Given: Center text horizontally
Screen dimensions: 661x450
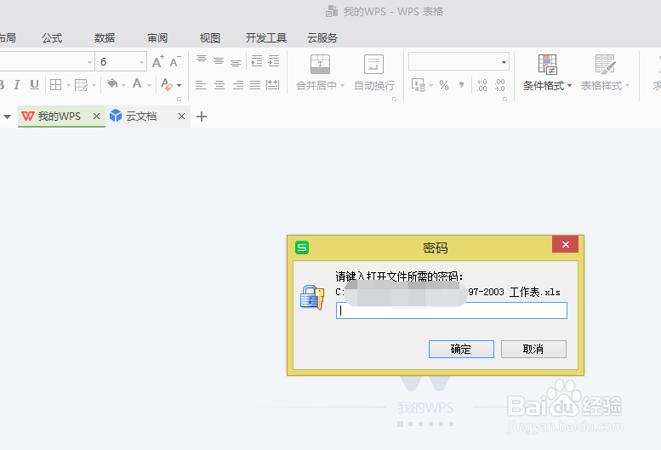Looking at the screenshot, I should (x=219, y=85).
